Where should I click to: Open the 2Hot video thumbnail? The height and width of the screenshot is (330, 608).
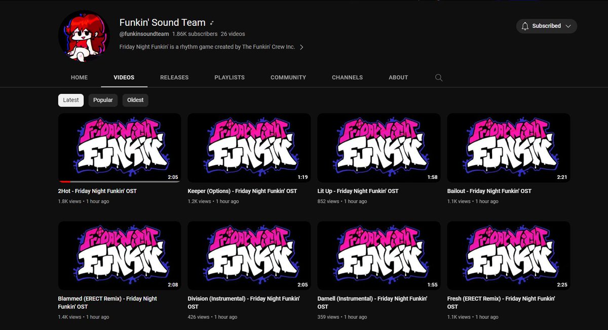coord(120,148)
